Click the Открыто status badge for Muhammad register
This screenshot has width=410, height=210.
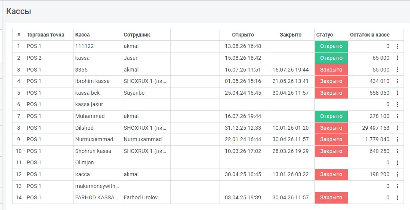click(x=331, y=116)
